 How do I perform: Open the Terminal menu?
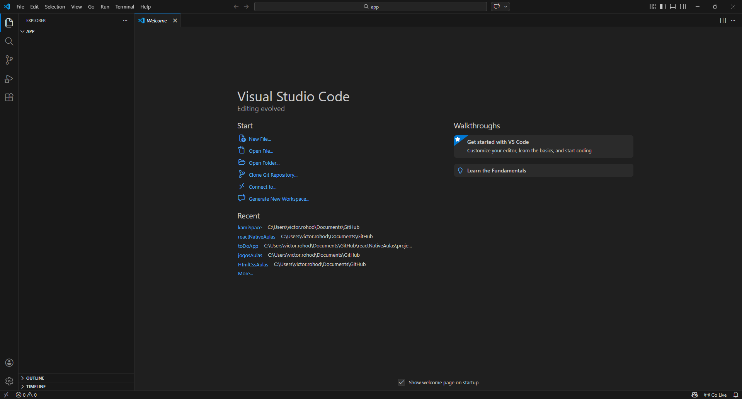pyautogui.click(x=124, y=7)
